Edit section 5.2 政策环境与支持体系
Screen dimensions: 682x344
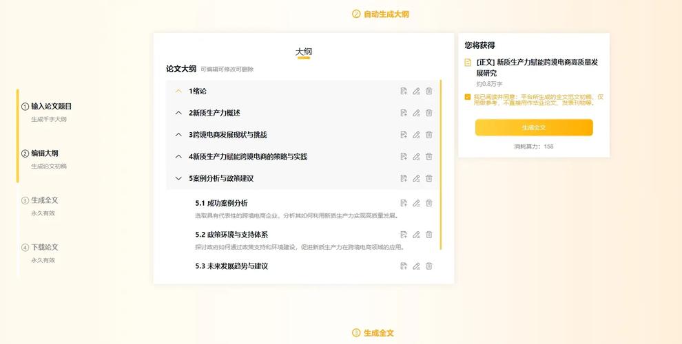pyautogui.click(x=416, y=235)
